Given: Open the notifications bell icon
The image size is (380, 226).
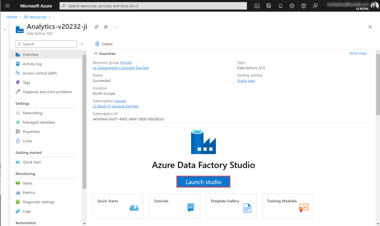Looking at the screenshot, I should (x=281, y=5).
